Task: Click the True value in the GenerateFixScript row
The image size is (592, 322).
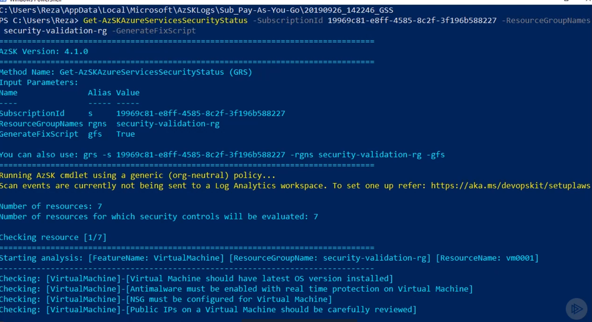Action: coord(126,134)
